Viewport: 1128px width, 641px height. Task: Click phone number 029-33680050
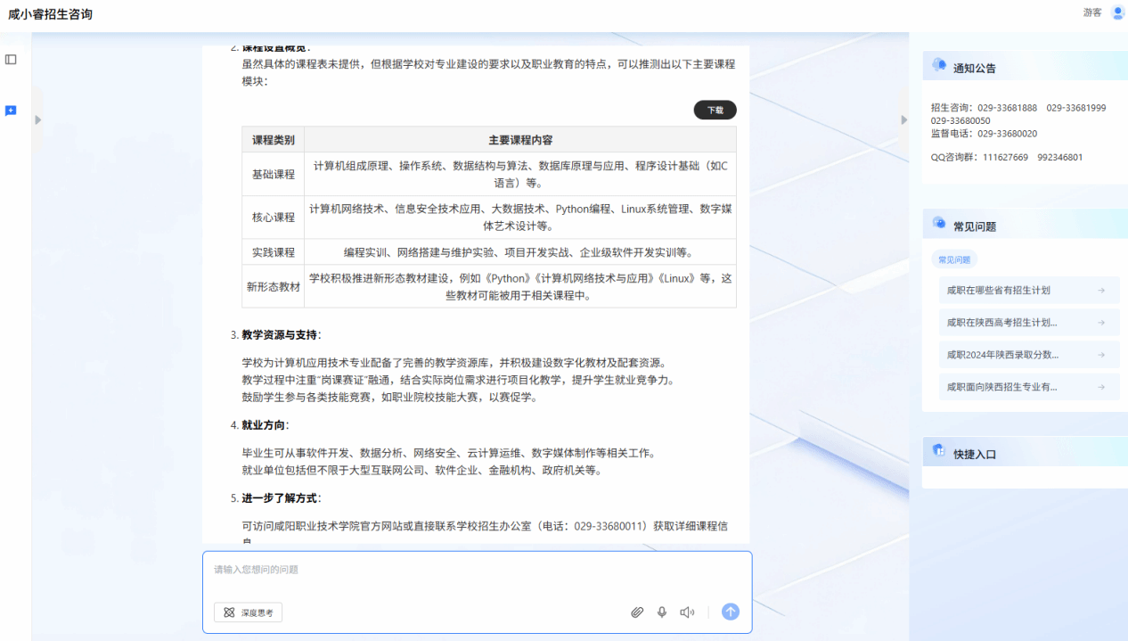pos(960,120)
